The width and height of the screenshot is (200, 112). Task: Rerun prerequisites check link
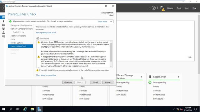pos(46,33)
